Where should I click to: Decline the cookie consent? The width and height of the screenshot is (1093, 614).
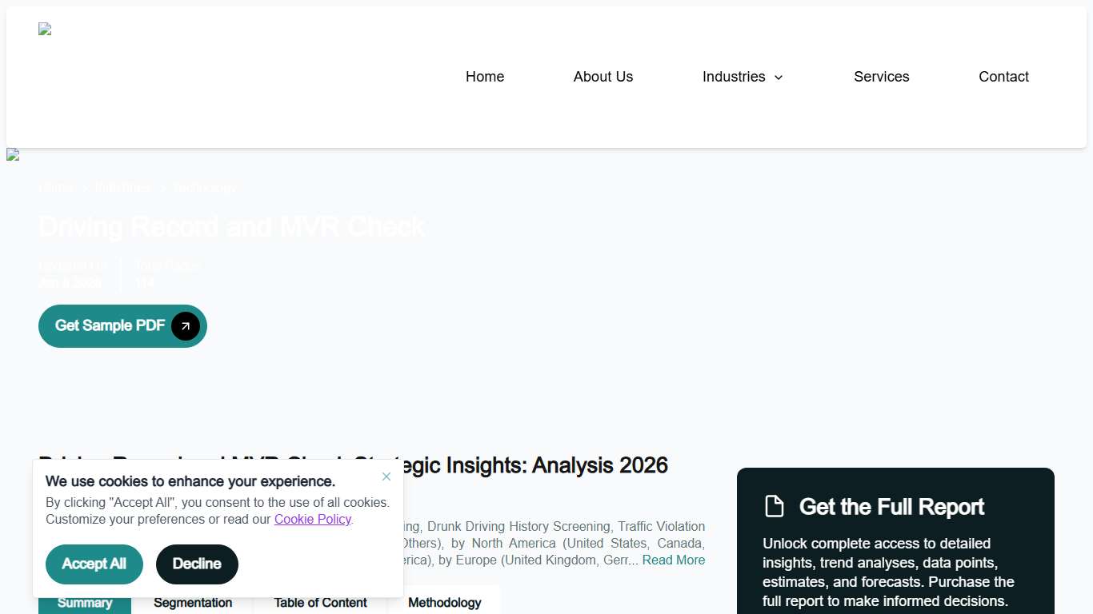[197, 564]
